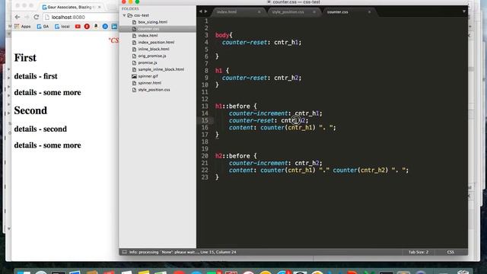Image resolution: width=487 pixels, height=274 pixels.
Task: Open box_sizing.html in sidebar
Action: click(152, 22)
